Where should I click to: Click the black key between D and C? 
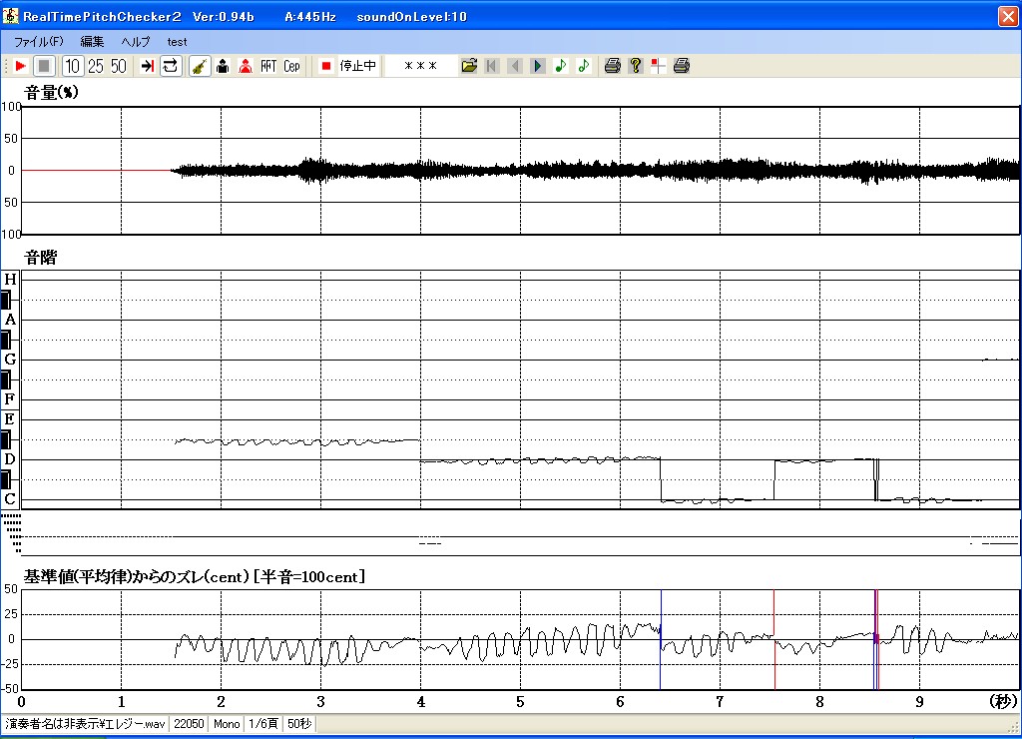6,479
